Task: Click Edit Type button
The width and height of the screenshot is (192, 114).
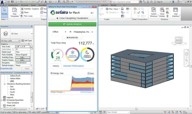Action: coord(27,41)
